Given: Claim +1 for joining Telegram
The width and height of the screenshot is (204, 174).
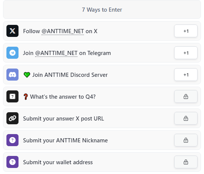Looking at the screenshot, I should (x=186, y=53).
